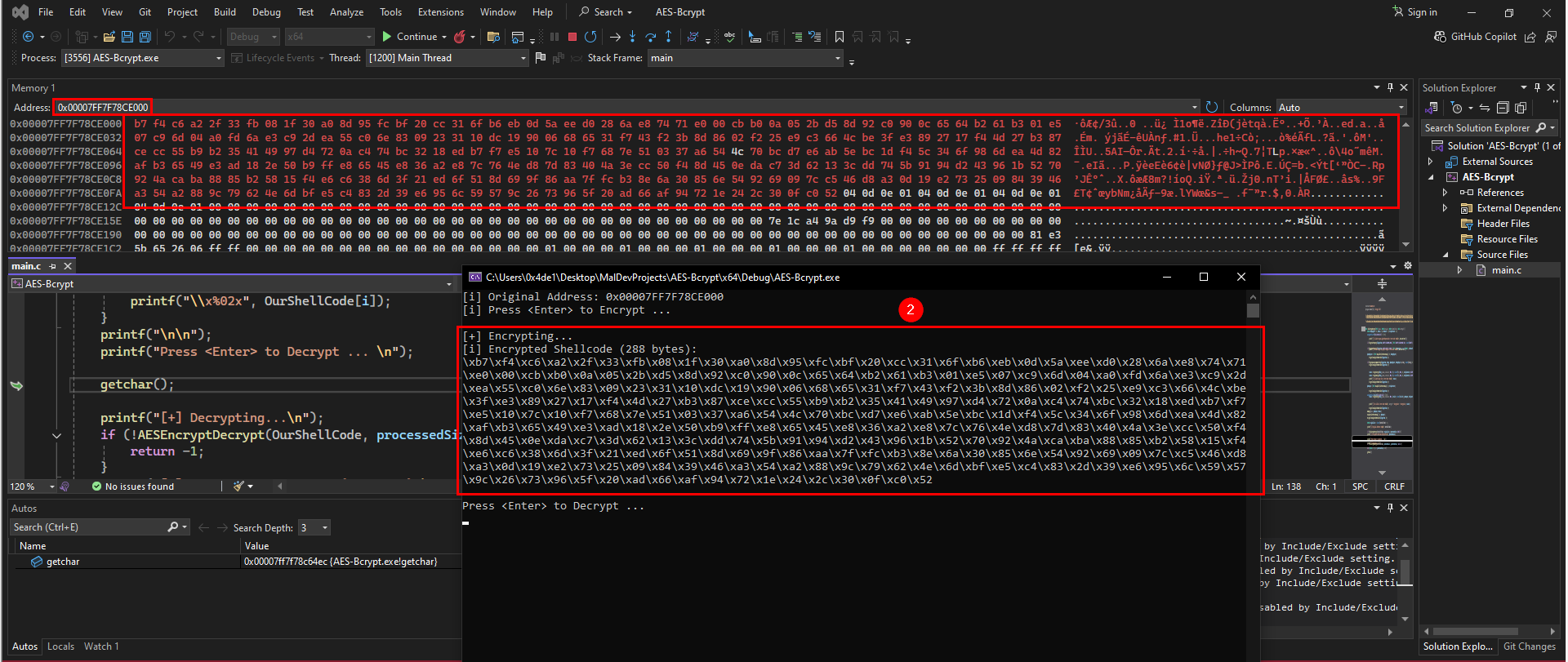Screen dimensions: 1568x662
Task: Open editor settings gear above the code
Action: point(1408,266)
